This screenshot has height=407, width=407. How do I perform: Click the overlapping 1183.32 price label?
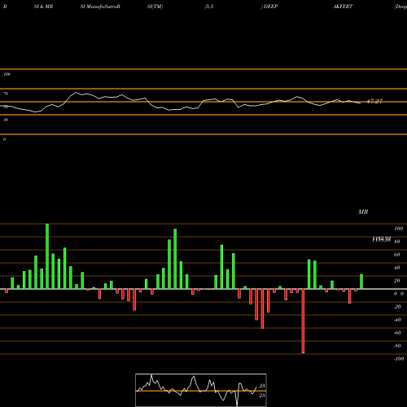[x=381, y=239]
